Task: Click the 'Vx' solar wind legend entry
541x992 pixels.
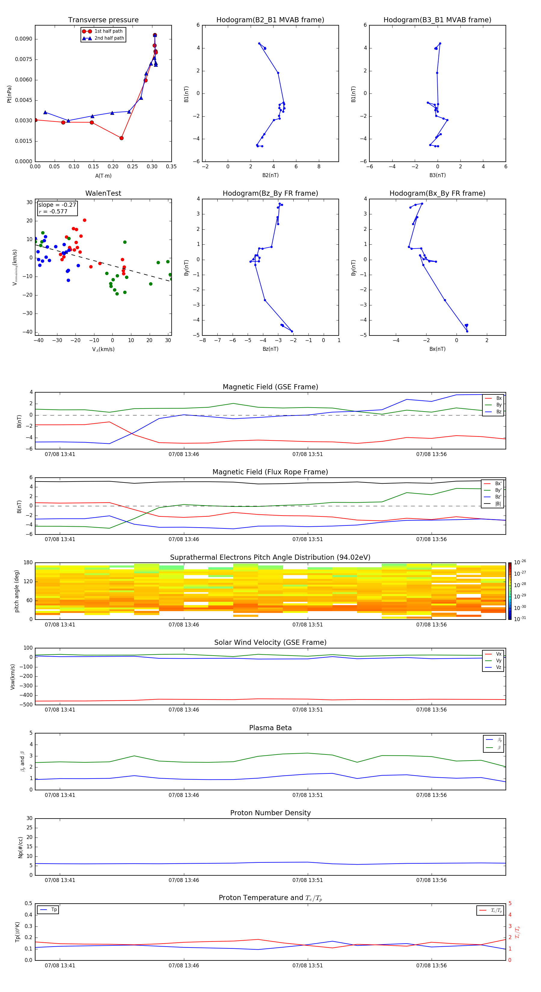Action: 493,654
